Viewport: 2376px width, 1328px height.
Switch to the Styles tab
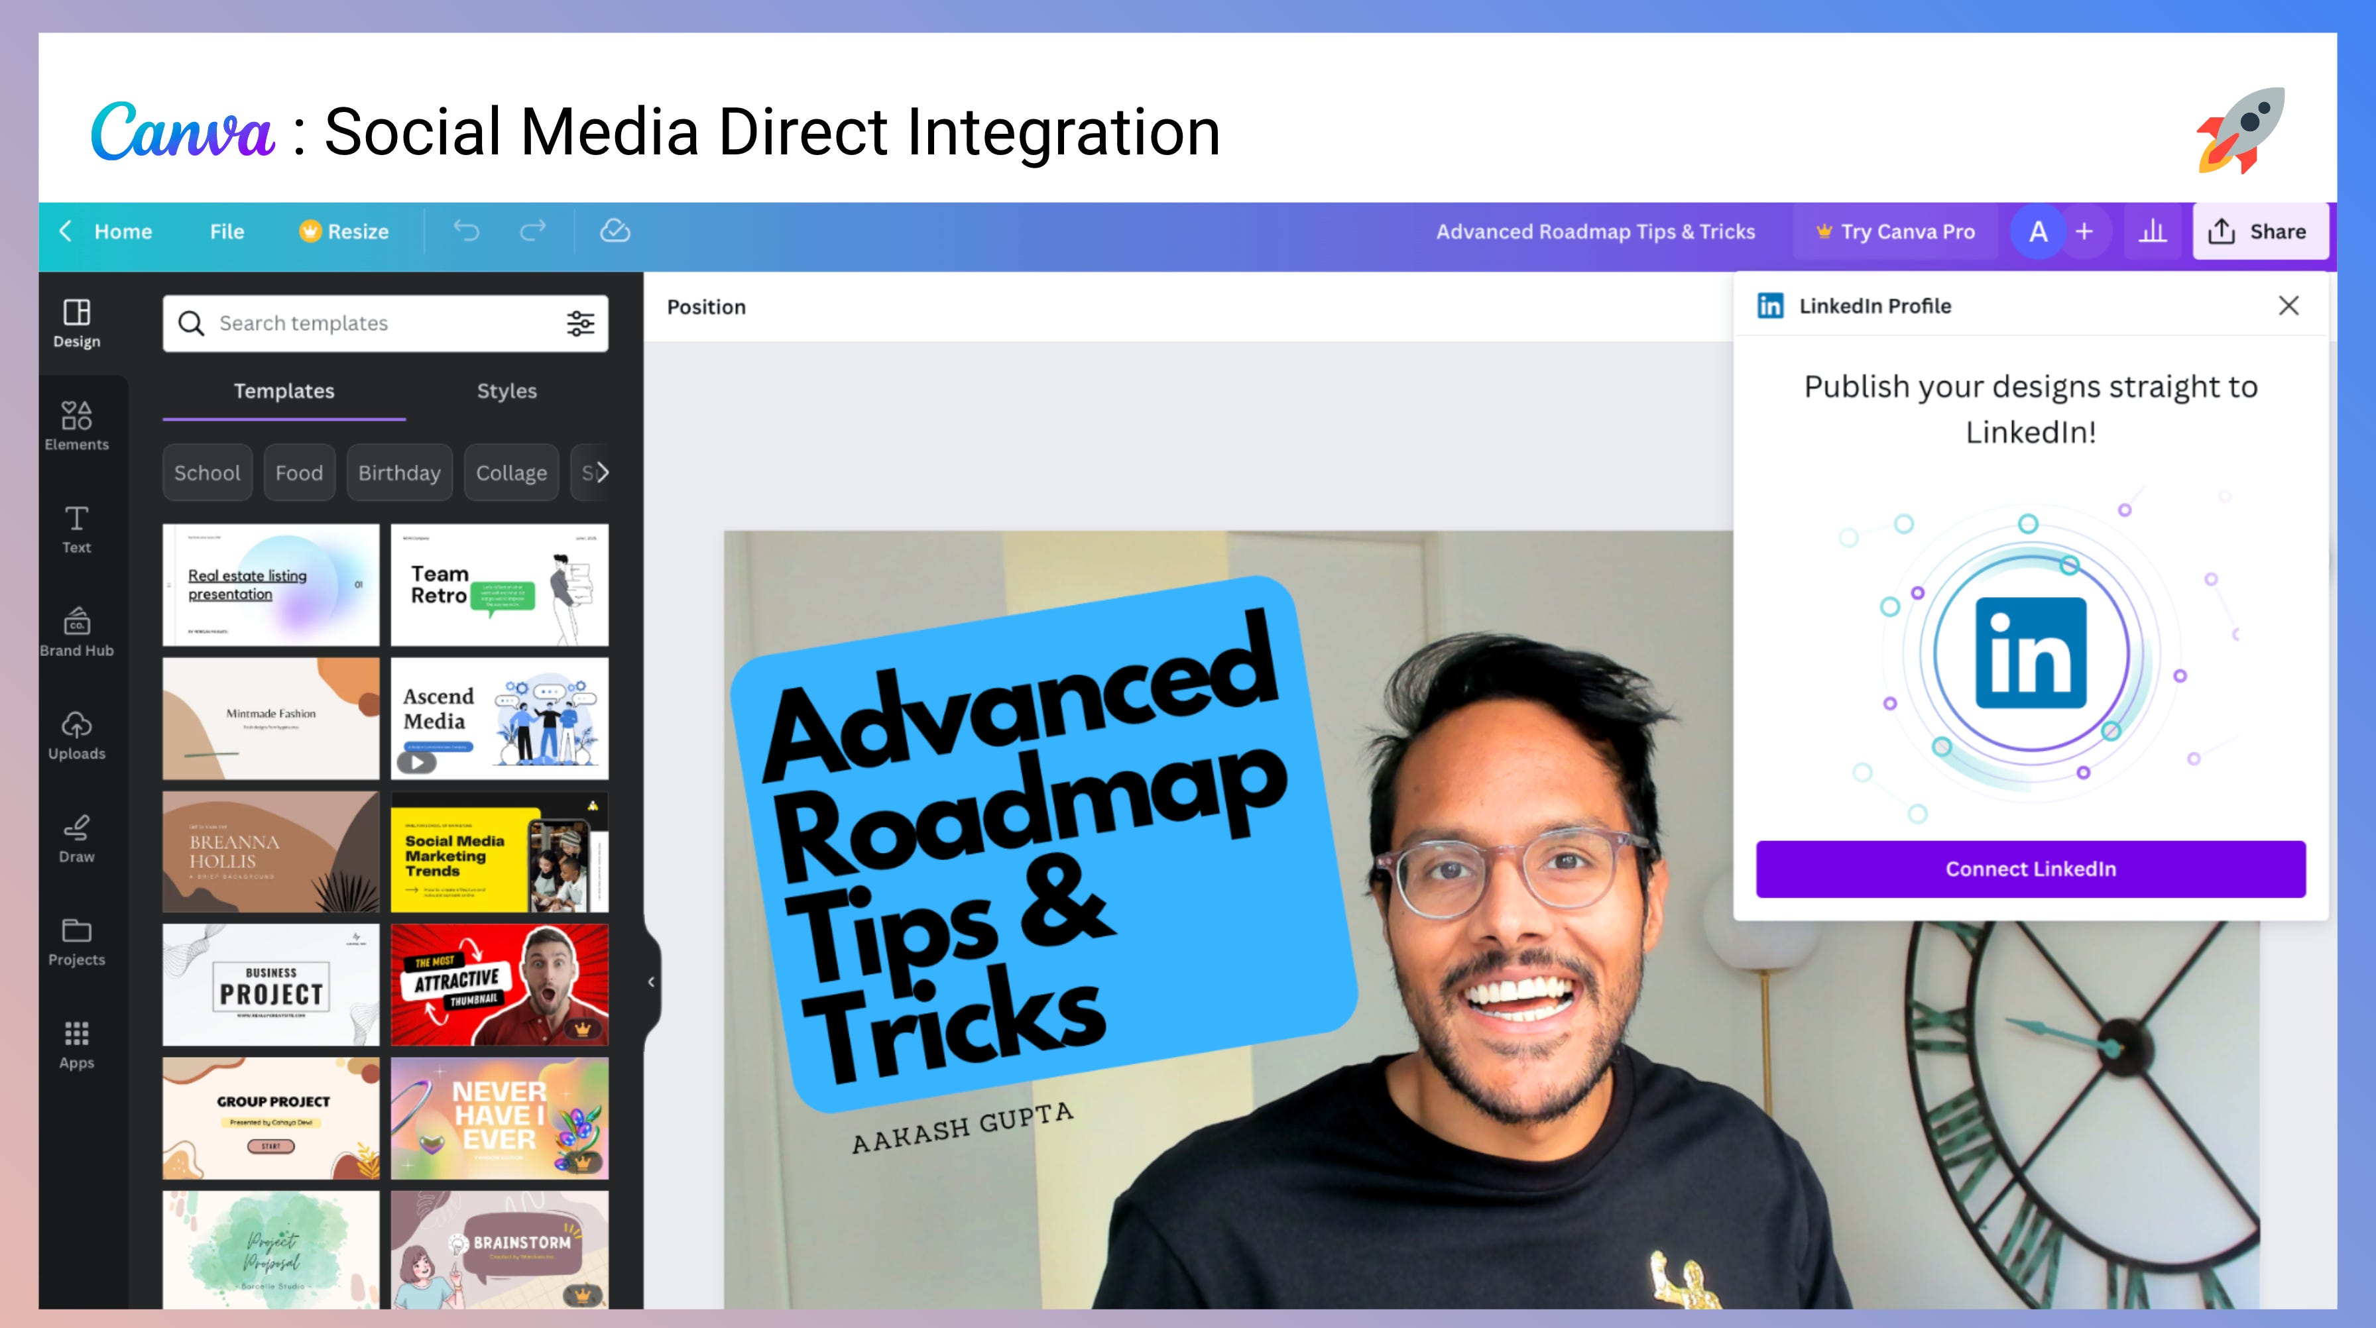[506, 391]
